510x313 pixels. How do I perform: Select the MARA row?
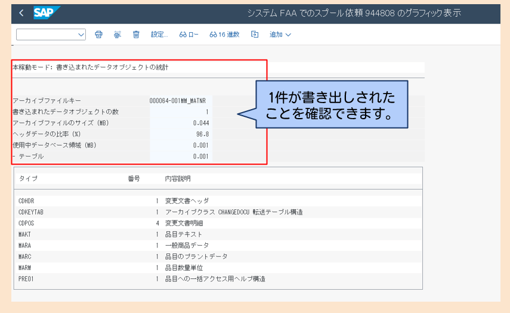click(x=218, y=246)
